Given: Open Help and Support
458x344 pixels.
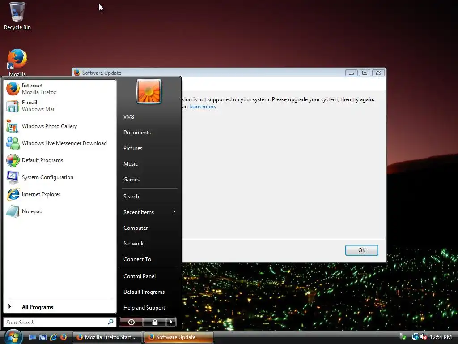Looking at the screenshot, I should tap(149, 308).
